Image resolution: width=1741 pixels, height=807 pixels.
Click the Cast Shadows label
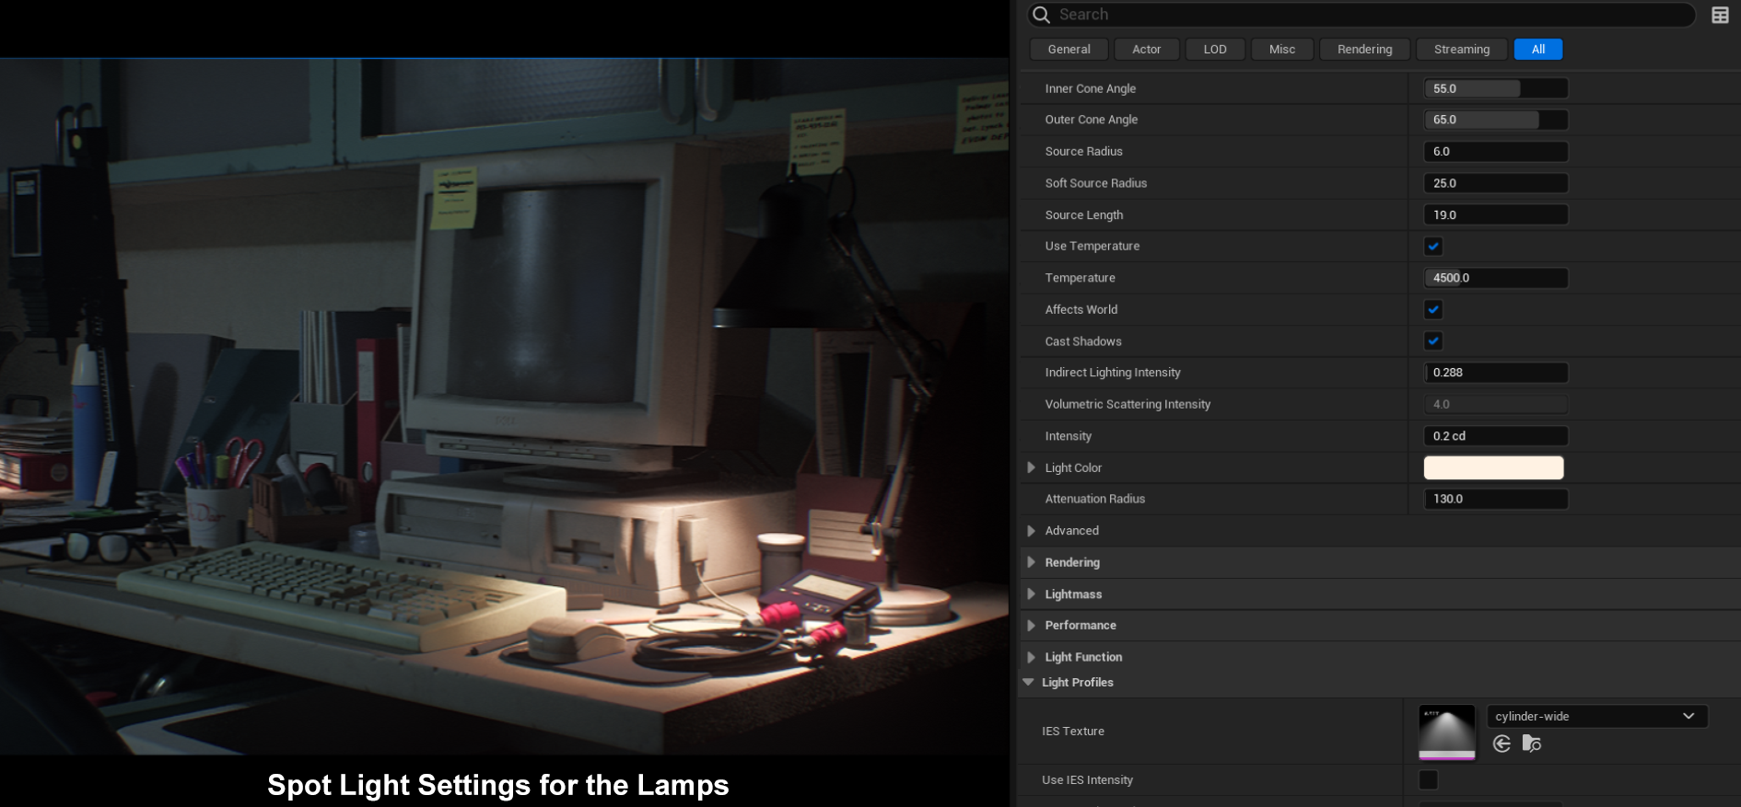pos(1082,341)
